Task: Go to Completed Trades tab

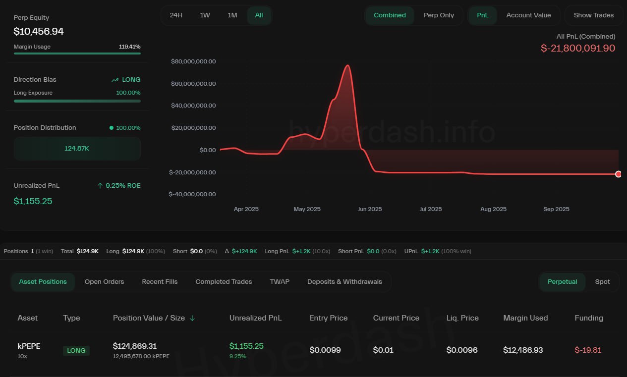Action: click(x=224, y=282)
